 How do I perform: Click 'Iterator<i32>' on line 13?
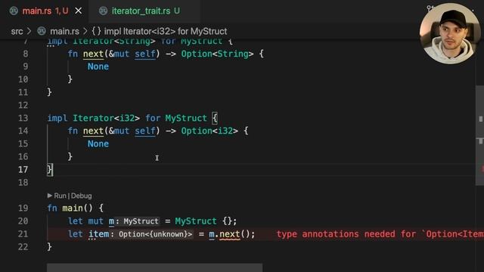pos(106,118)
